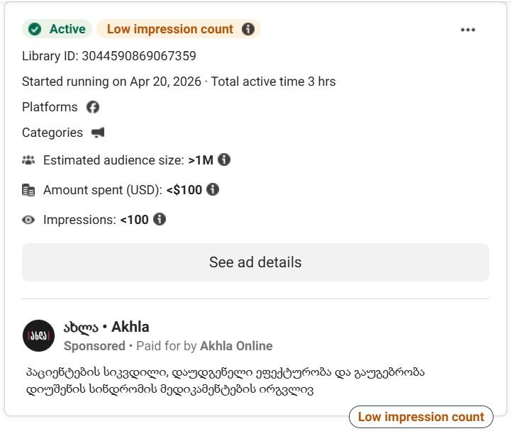Click the megaphone Categories icon

click(x=98, y=133)
